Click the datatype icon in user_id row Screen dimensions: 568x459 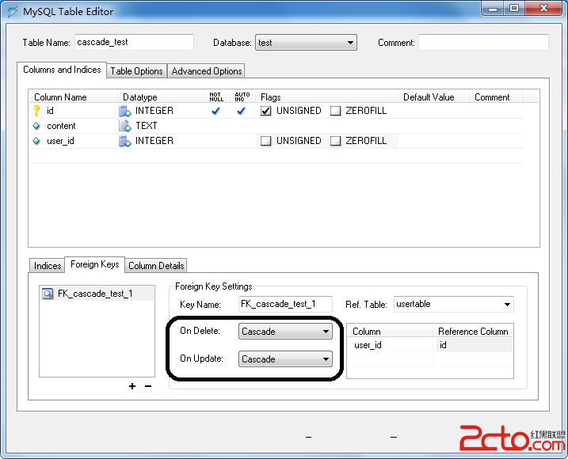124,141
